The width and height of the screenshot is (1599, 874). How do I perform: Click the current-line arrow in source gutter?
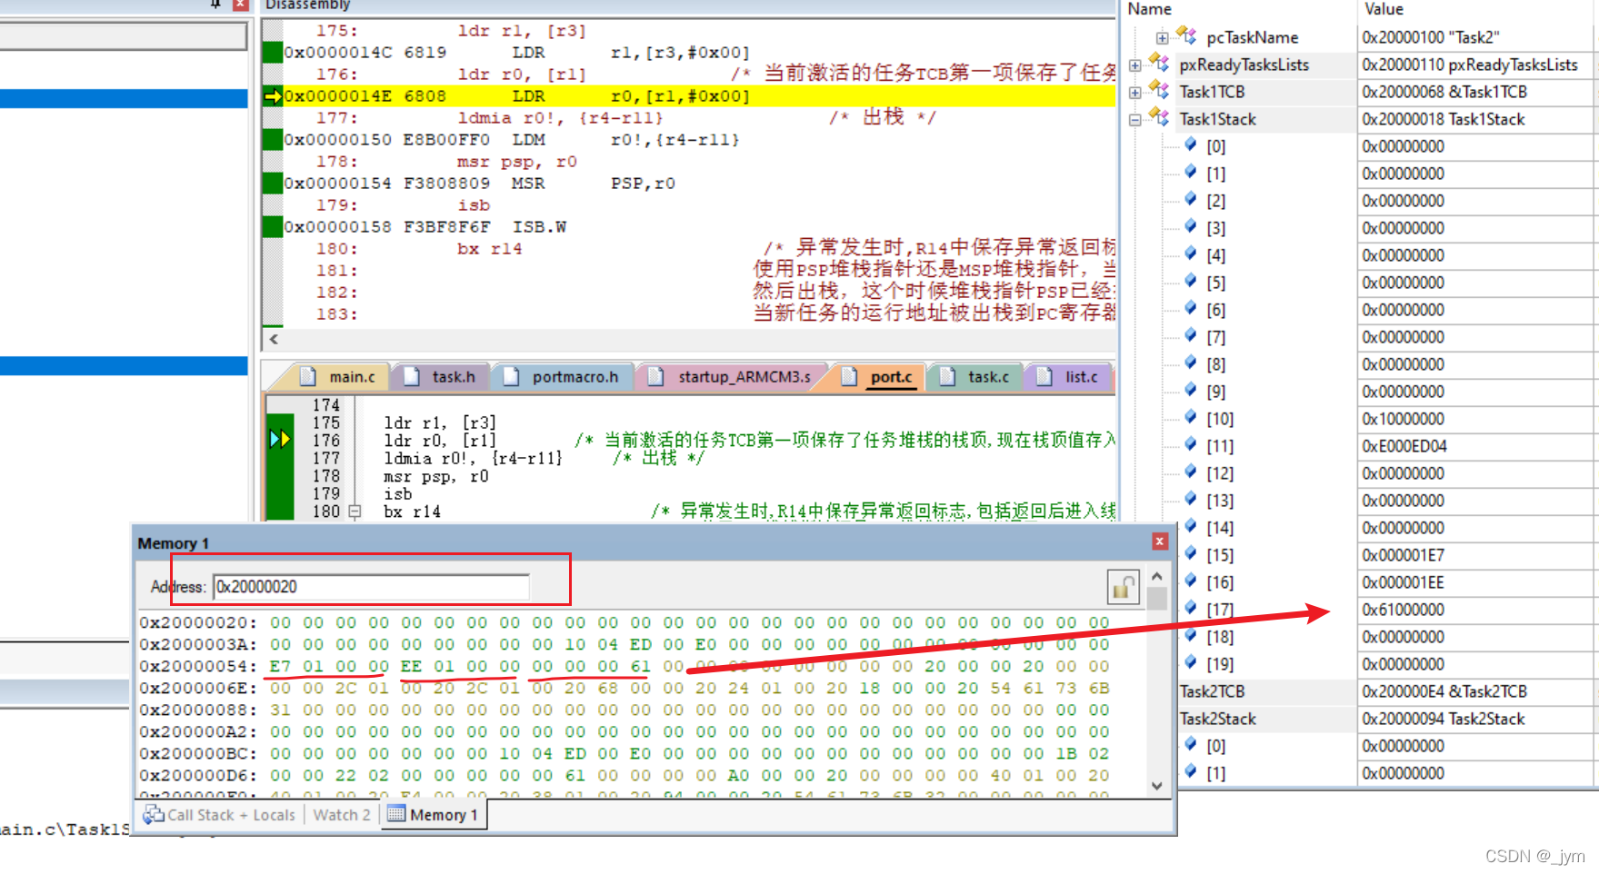280,440
